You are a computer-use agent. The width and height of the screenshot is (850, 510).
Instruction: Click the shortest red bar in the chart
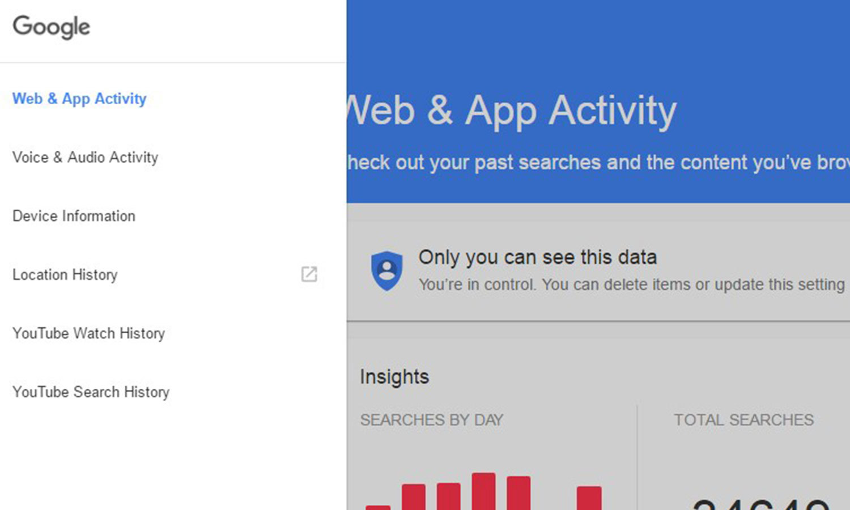pyautogui.click(x=378, y=507)
